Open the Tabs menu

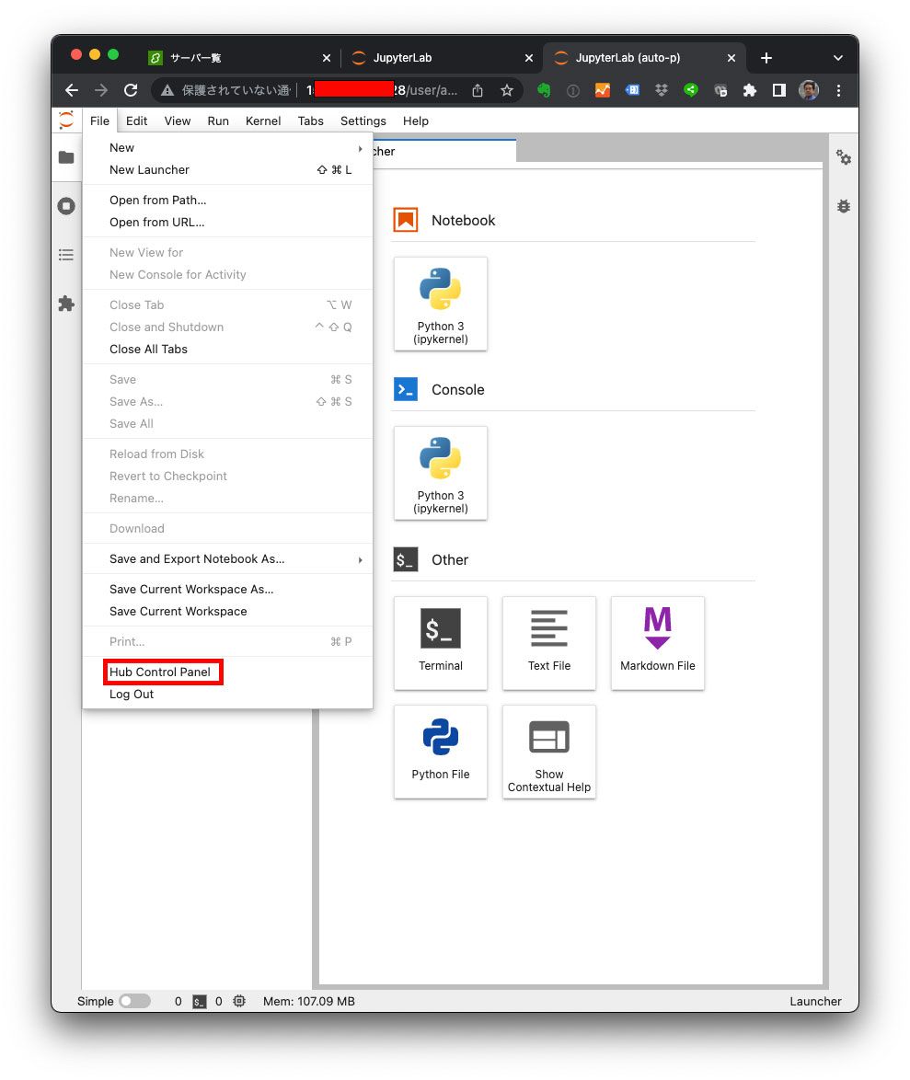[x=310, y=121]
